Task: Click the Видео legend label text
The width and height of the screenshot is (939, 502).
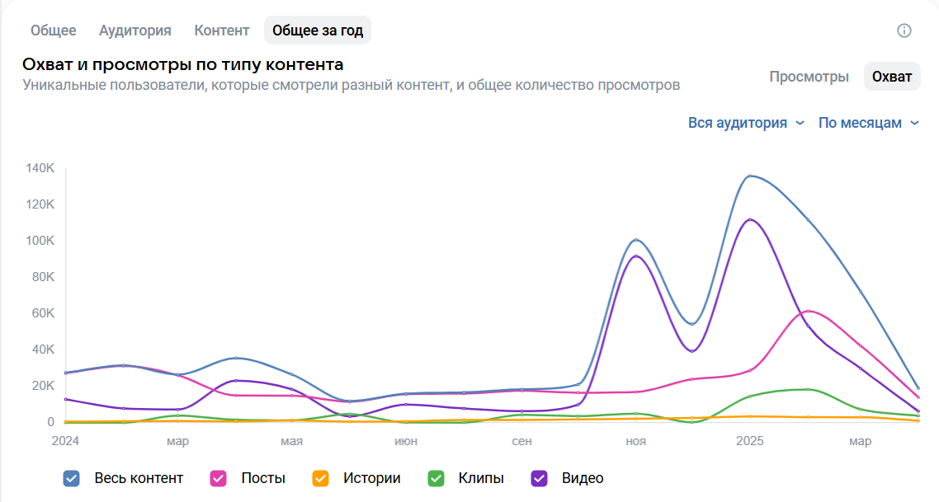Action: (583, 478)
